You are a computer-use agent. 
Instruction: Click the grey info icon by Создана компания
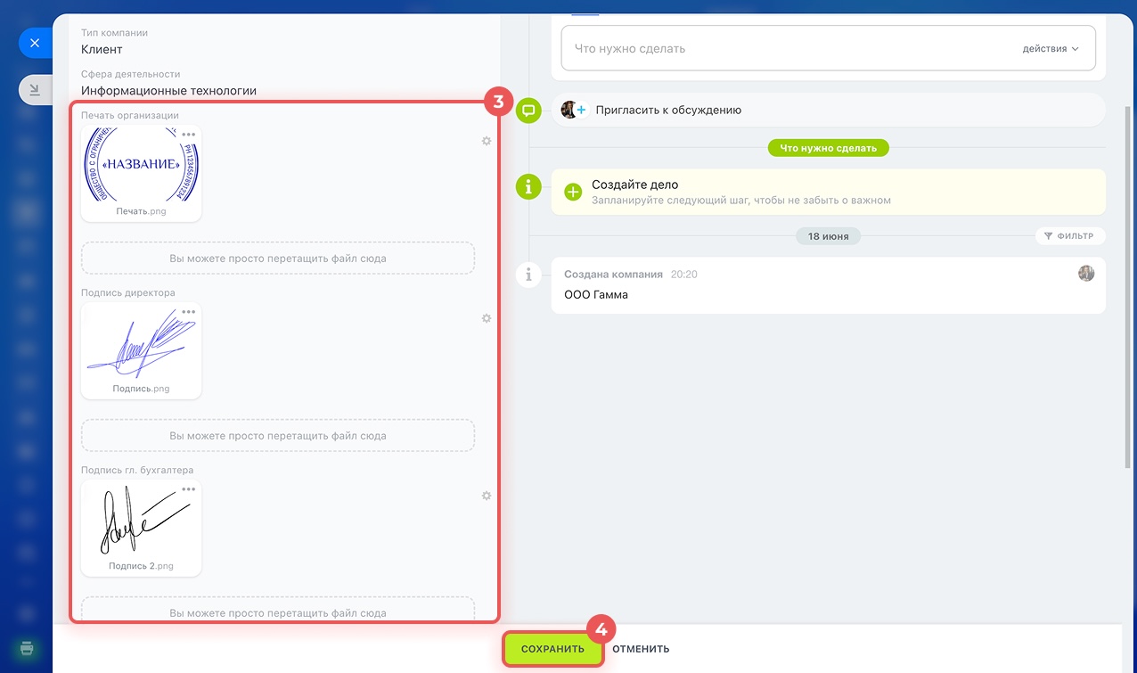(x=528, y=274)
